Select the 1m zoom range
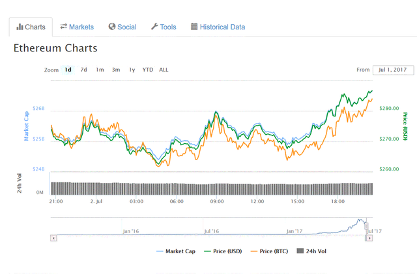 100,70
